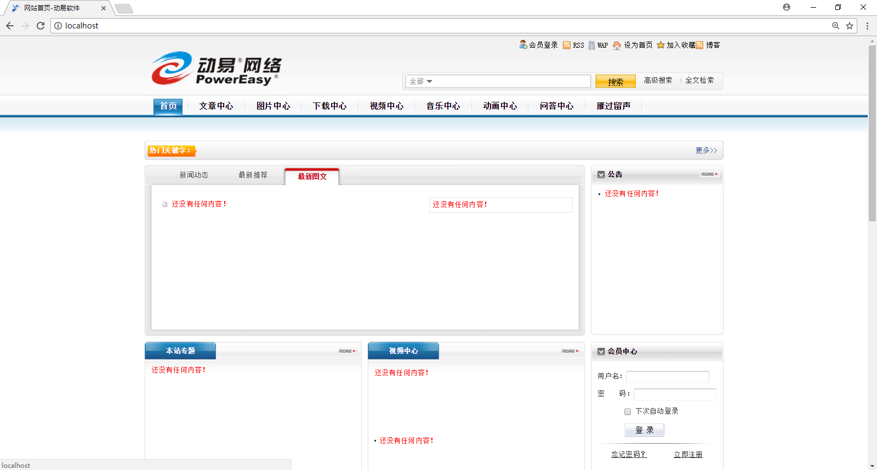Viewport: 877px width, 470px height.
Task: Click the 搜索 search button
Action: [x=615, y=82]
